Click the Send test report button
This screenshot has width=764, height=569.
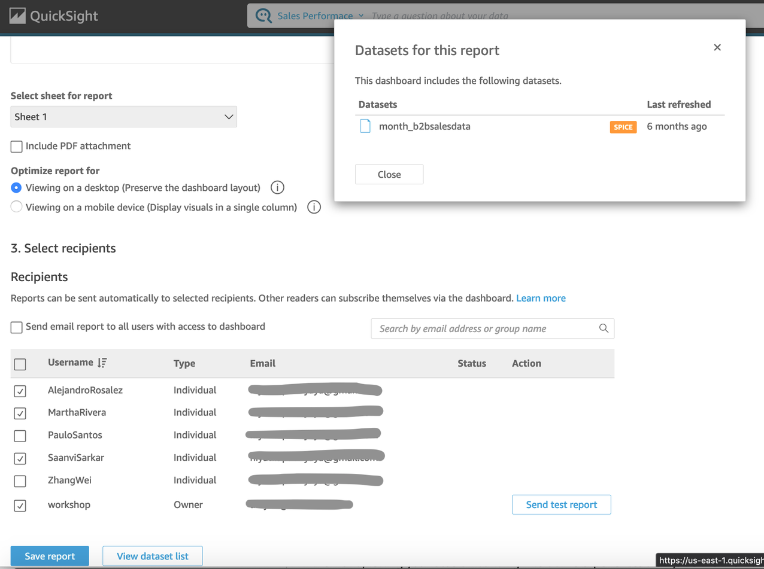562,504
